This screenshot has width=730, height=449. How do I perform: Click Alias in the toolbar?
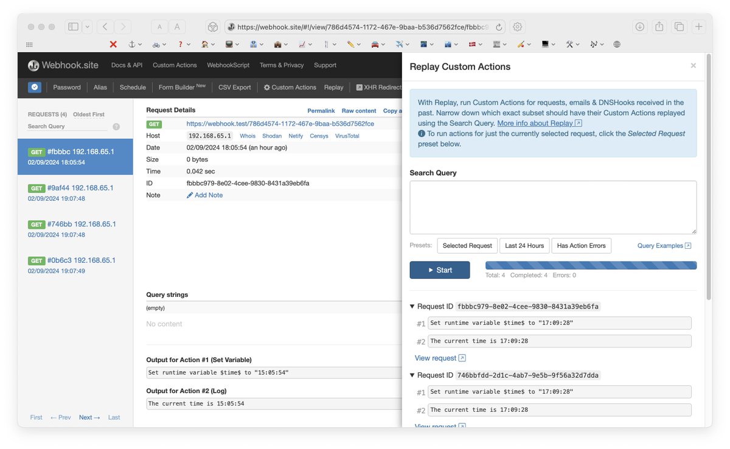(100, 87)
